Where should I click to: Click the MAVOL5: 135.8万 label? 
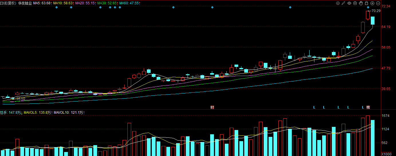pyautogui.click(x=38, y=113)
